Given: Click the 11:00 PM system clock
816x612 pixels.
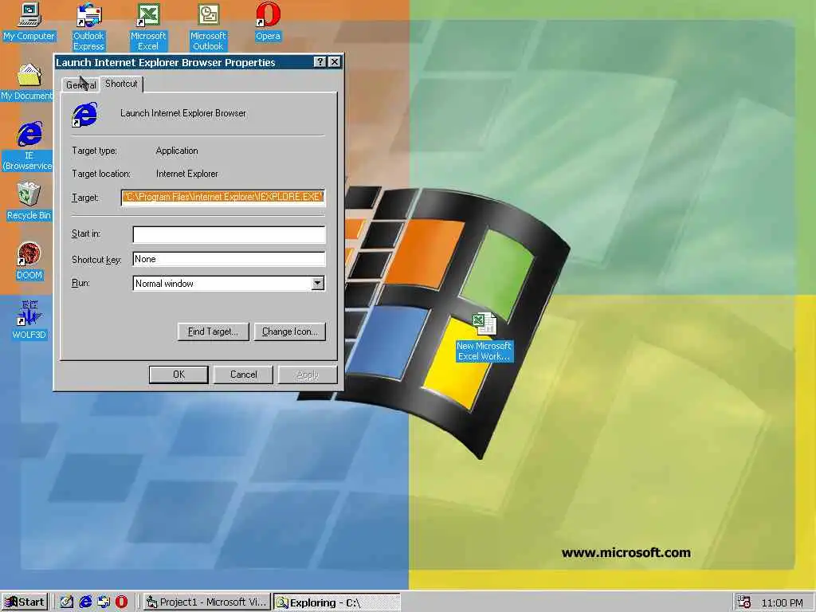Looking at the screenshot, I should coord(782,602).
